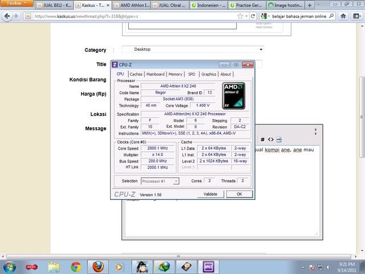
Task: Open the cartoon character taskbar app
Action: click(x=142, y=267)
